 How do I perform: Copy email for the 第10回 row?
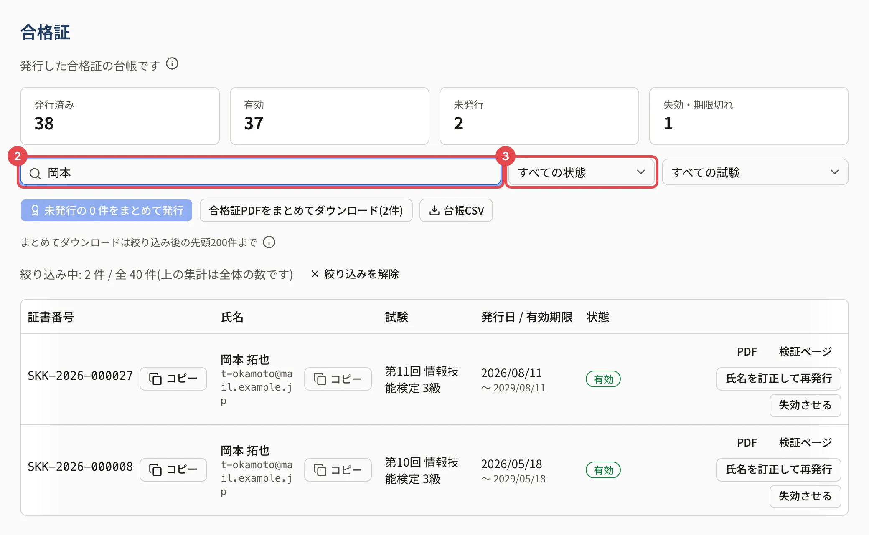(x=338, y=470)
